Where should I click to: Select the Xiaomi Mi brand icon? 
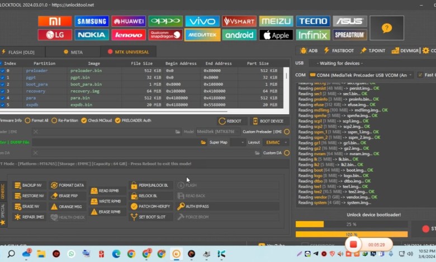[55, 21]
